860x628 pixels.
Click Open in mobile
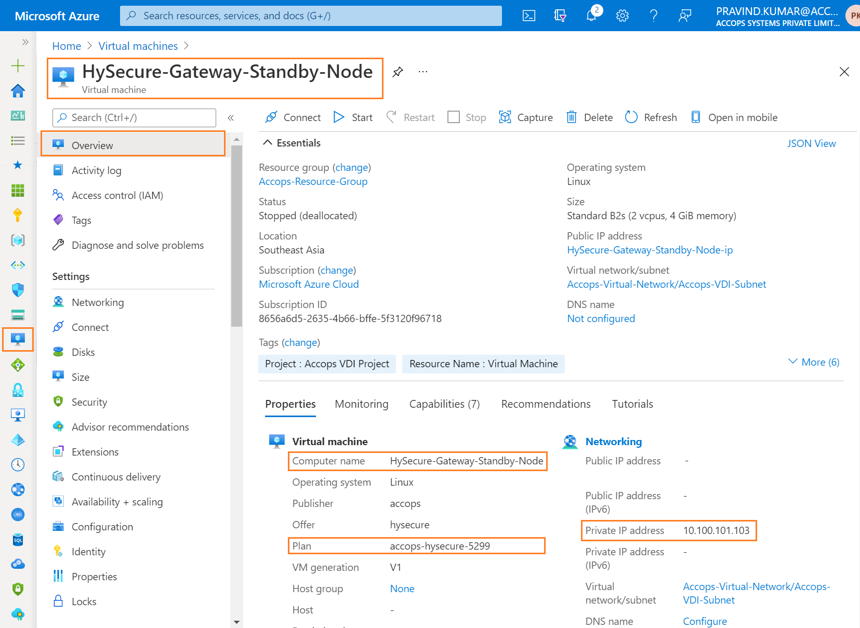click(x=734, y=117)
